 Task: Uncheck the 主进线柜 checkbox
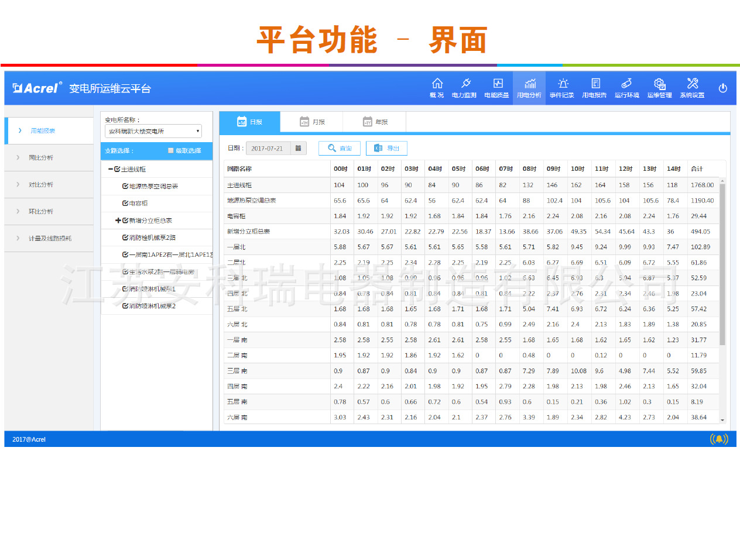pyautogui.click(x=118, y=169)
